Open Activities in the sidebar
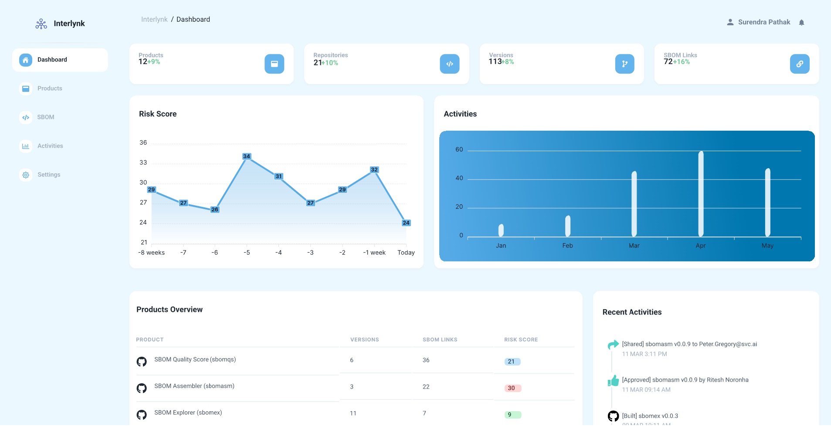Viewport: 831px width, 426px height. coord(50,146)
